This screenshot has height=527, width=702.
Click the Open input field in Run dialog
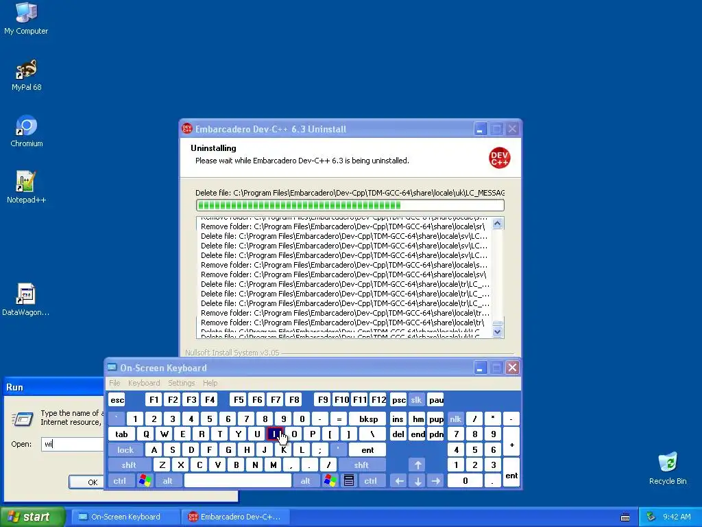(x=73, y=444)
